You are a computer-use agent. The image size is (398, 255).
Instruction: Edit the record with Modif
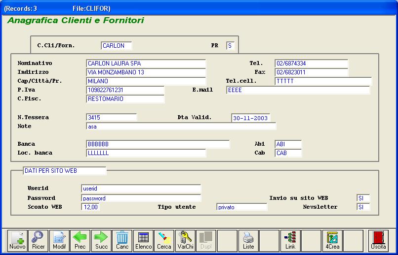click(x=59, y=241)
